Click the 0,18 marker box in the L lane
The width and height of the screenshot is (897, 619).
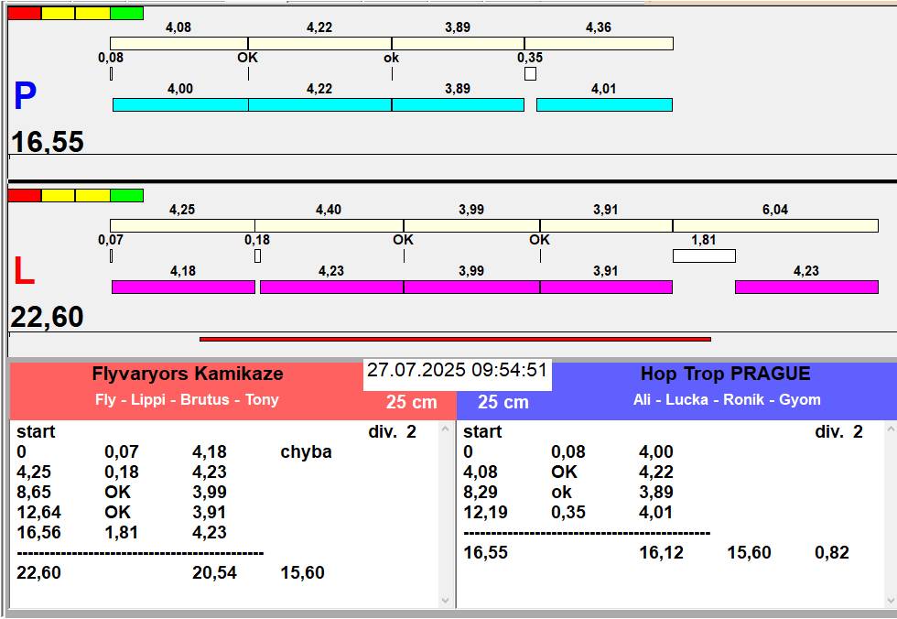click(x=257, y=255)
